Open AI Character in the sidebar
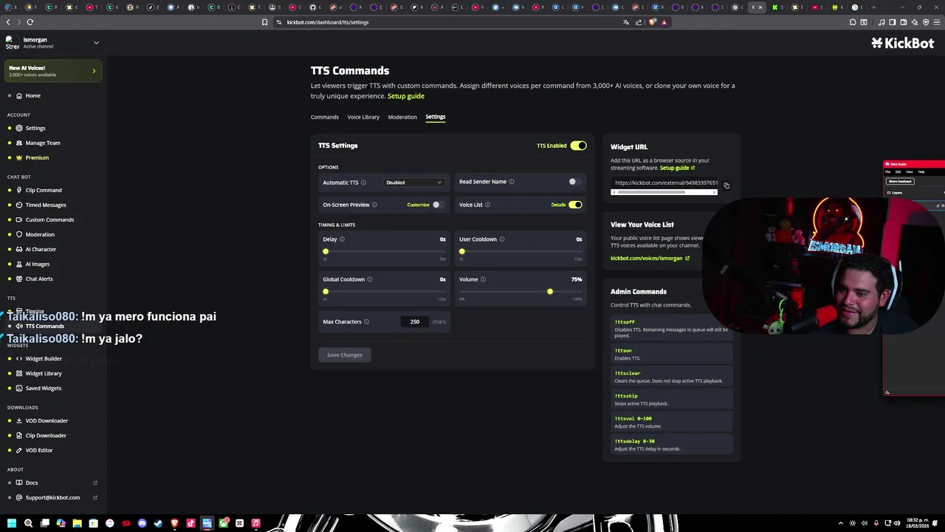 41,249
